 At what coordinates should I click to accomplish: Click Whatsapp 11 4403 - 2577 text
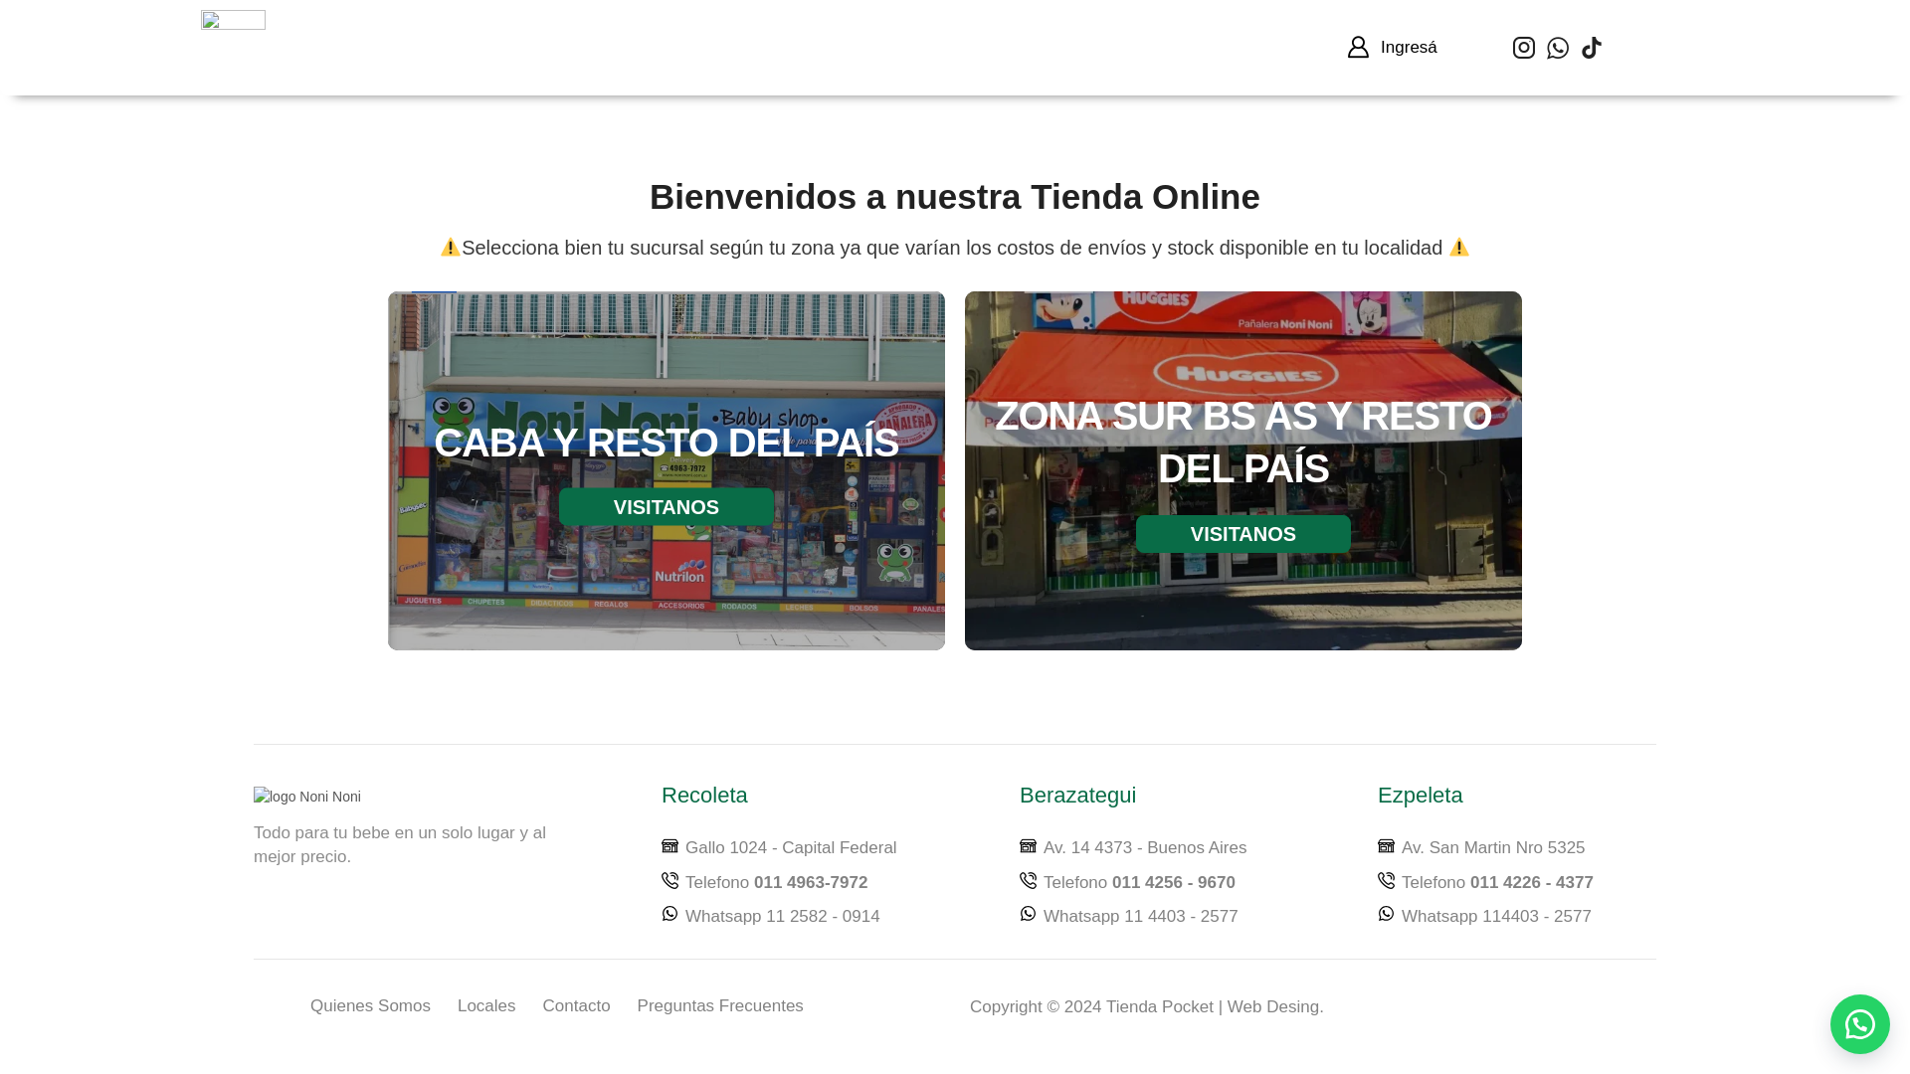(1140, 917)
